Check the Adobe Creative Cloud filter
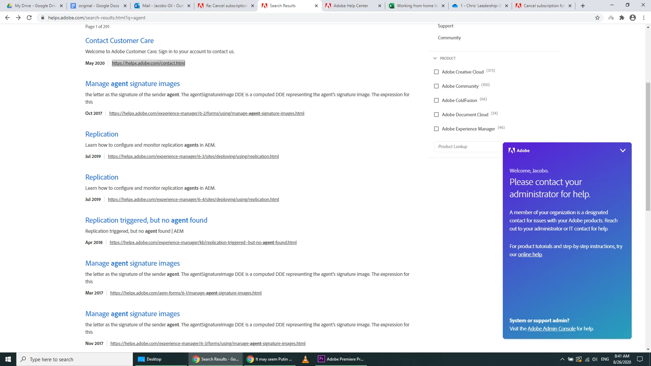 pyautogui.click(x=436, y=72)
